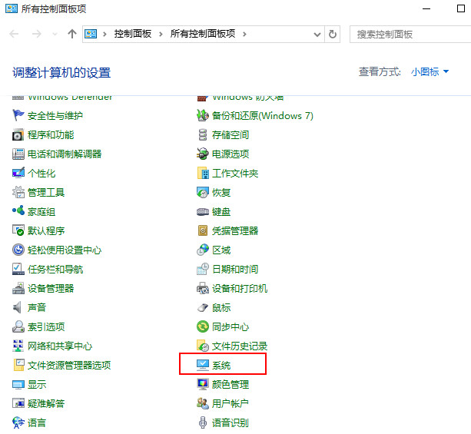This screenshot has width=471, height=434.
Task: Open the 默认程序 icon
Action: tap(18, 230)
